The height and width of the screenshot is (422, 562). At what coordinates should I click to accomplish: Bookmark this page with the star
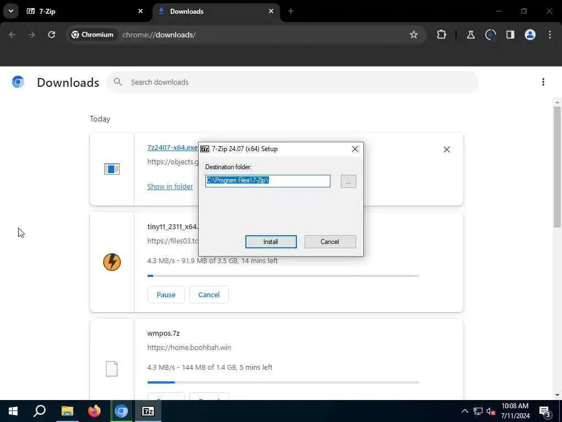point(414,35)
